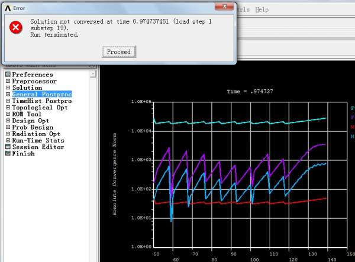Select the Radiation Opt entry
355x262 pixels.
pyautogui.click(x=37, y=134)
